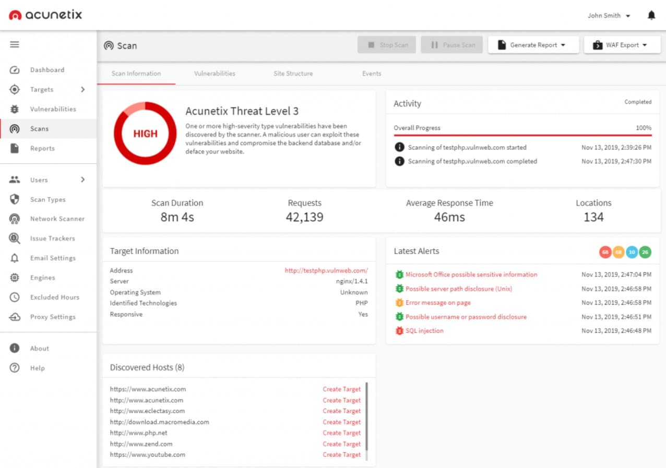Click the Scan Duration 8m 4s value
Viewport: 666px width, 468px height.
tap(177, 217)
